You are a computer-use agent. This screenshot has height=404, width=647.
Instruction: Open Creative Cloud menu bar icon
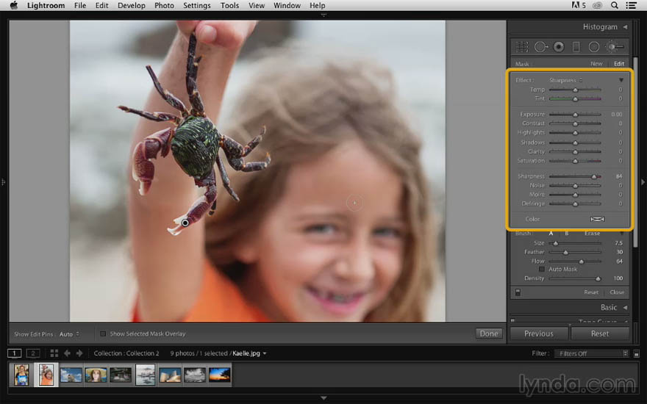(x=597, y=5)
